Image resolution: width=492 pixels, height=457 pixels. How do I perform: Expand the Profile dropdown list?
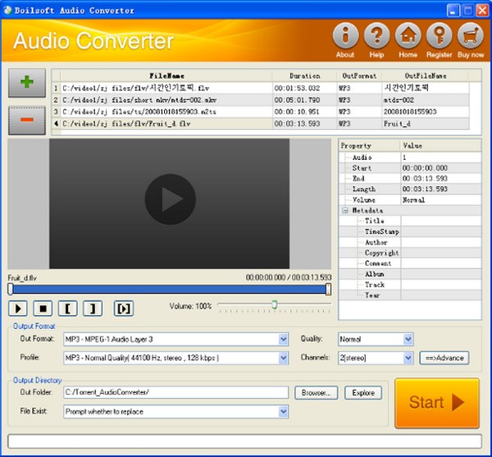[x=284, y=358]
